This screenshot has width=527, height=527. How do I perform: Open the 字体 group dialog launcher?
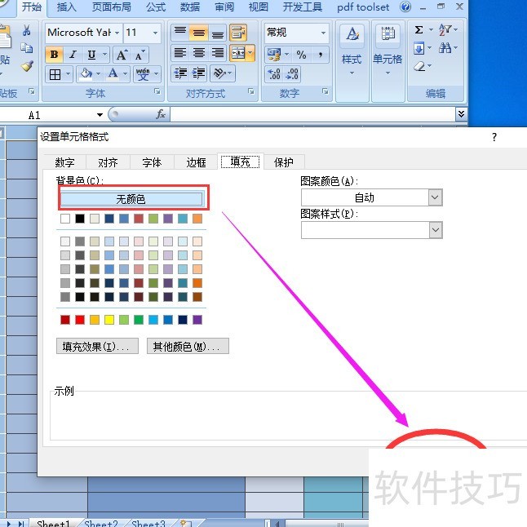[x=157, y=91]
